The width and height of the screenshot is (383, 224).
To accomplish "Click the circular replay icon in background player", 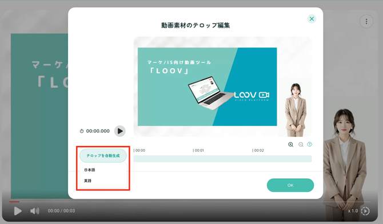I will pos(365,211).
